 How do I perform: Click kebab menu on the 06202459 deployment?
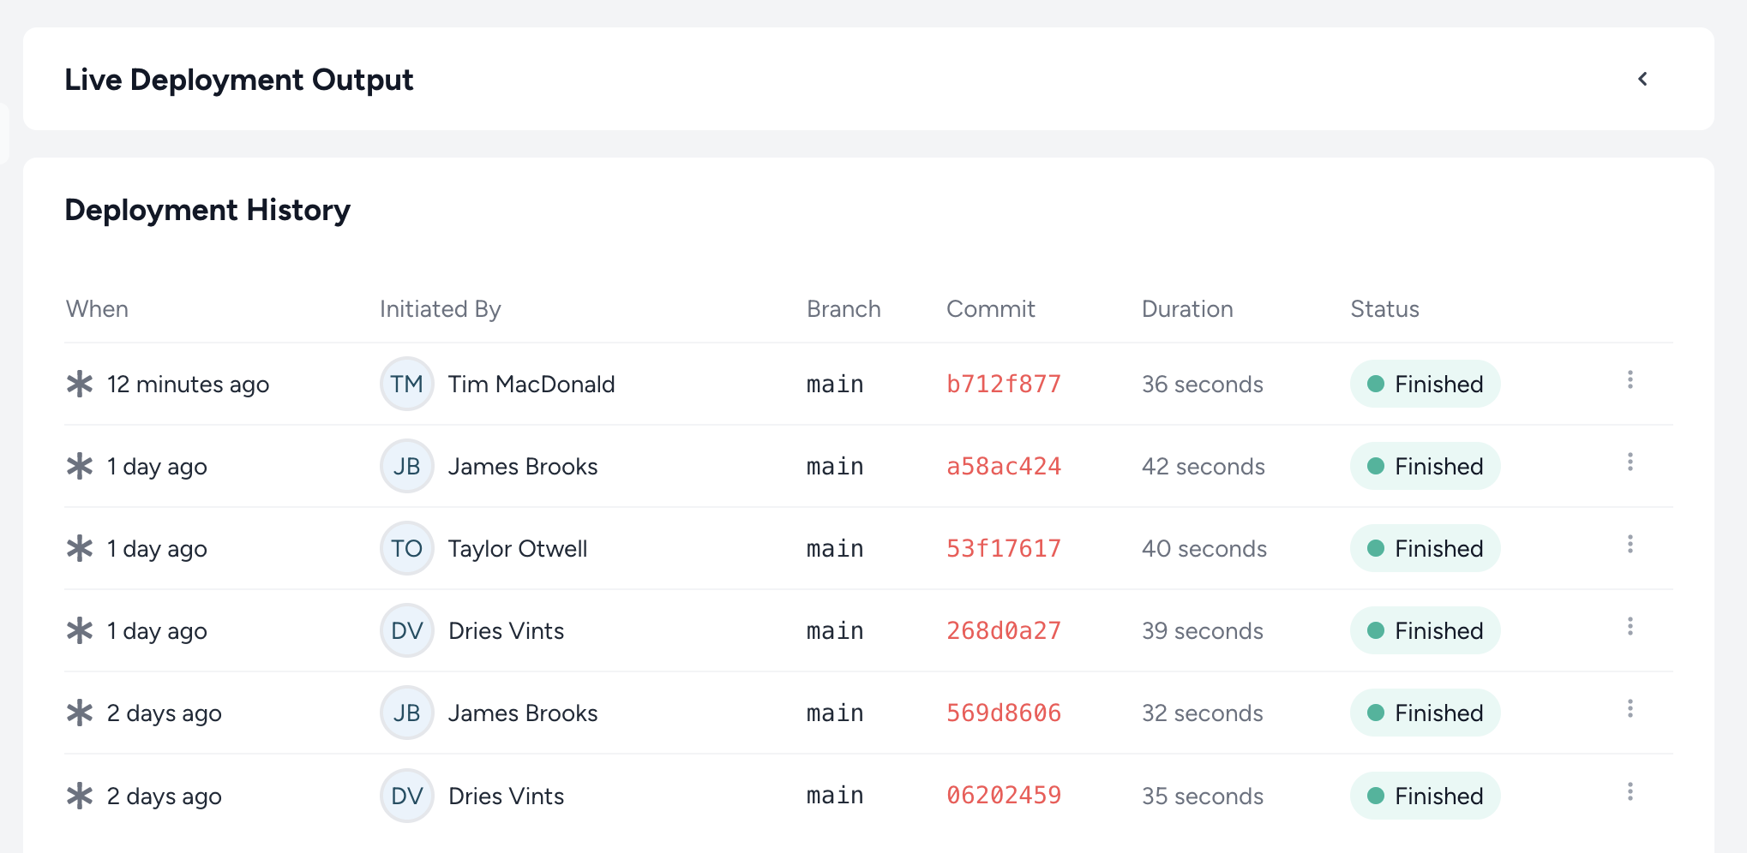pos(1630,792)
